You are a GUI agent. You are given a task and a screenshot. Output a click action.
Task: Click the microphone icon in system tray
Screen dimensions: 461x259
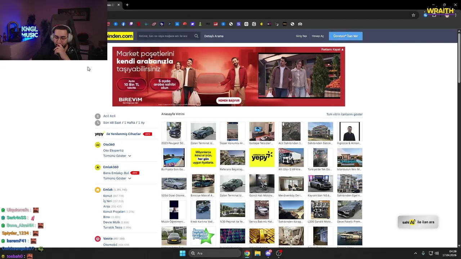(423, 253)
